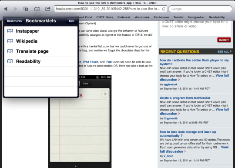Tap the bookmarks book icon in toolbar
235x168 pixels.
tap(37, 9)
